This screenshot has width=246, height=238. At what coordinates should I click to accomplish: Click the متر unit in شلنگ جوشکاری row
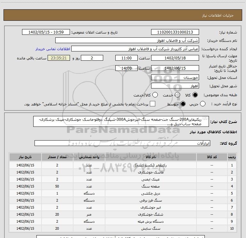[x=89, y=214]
